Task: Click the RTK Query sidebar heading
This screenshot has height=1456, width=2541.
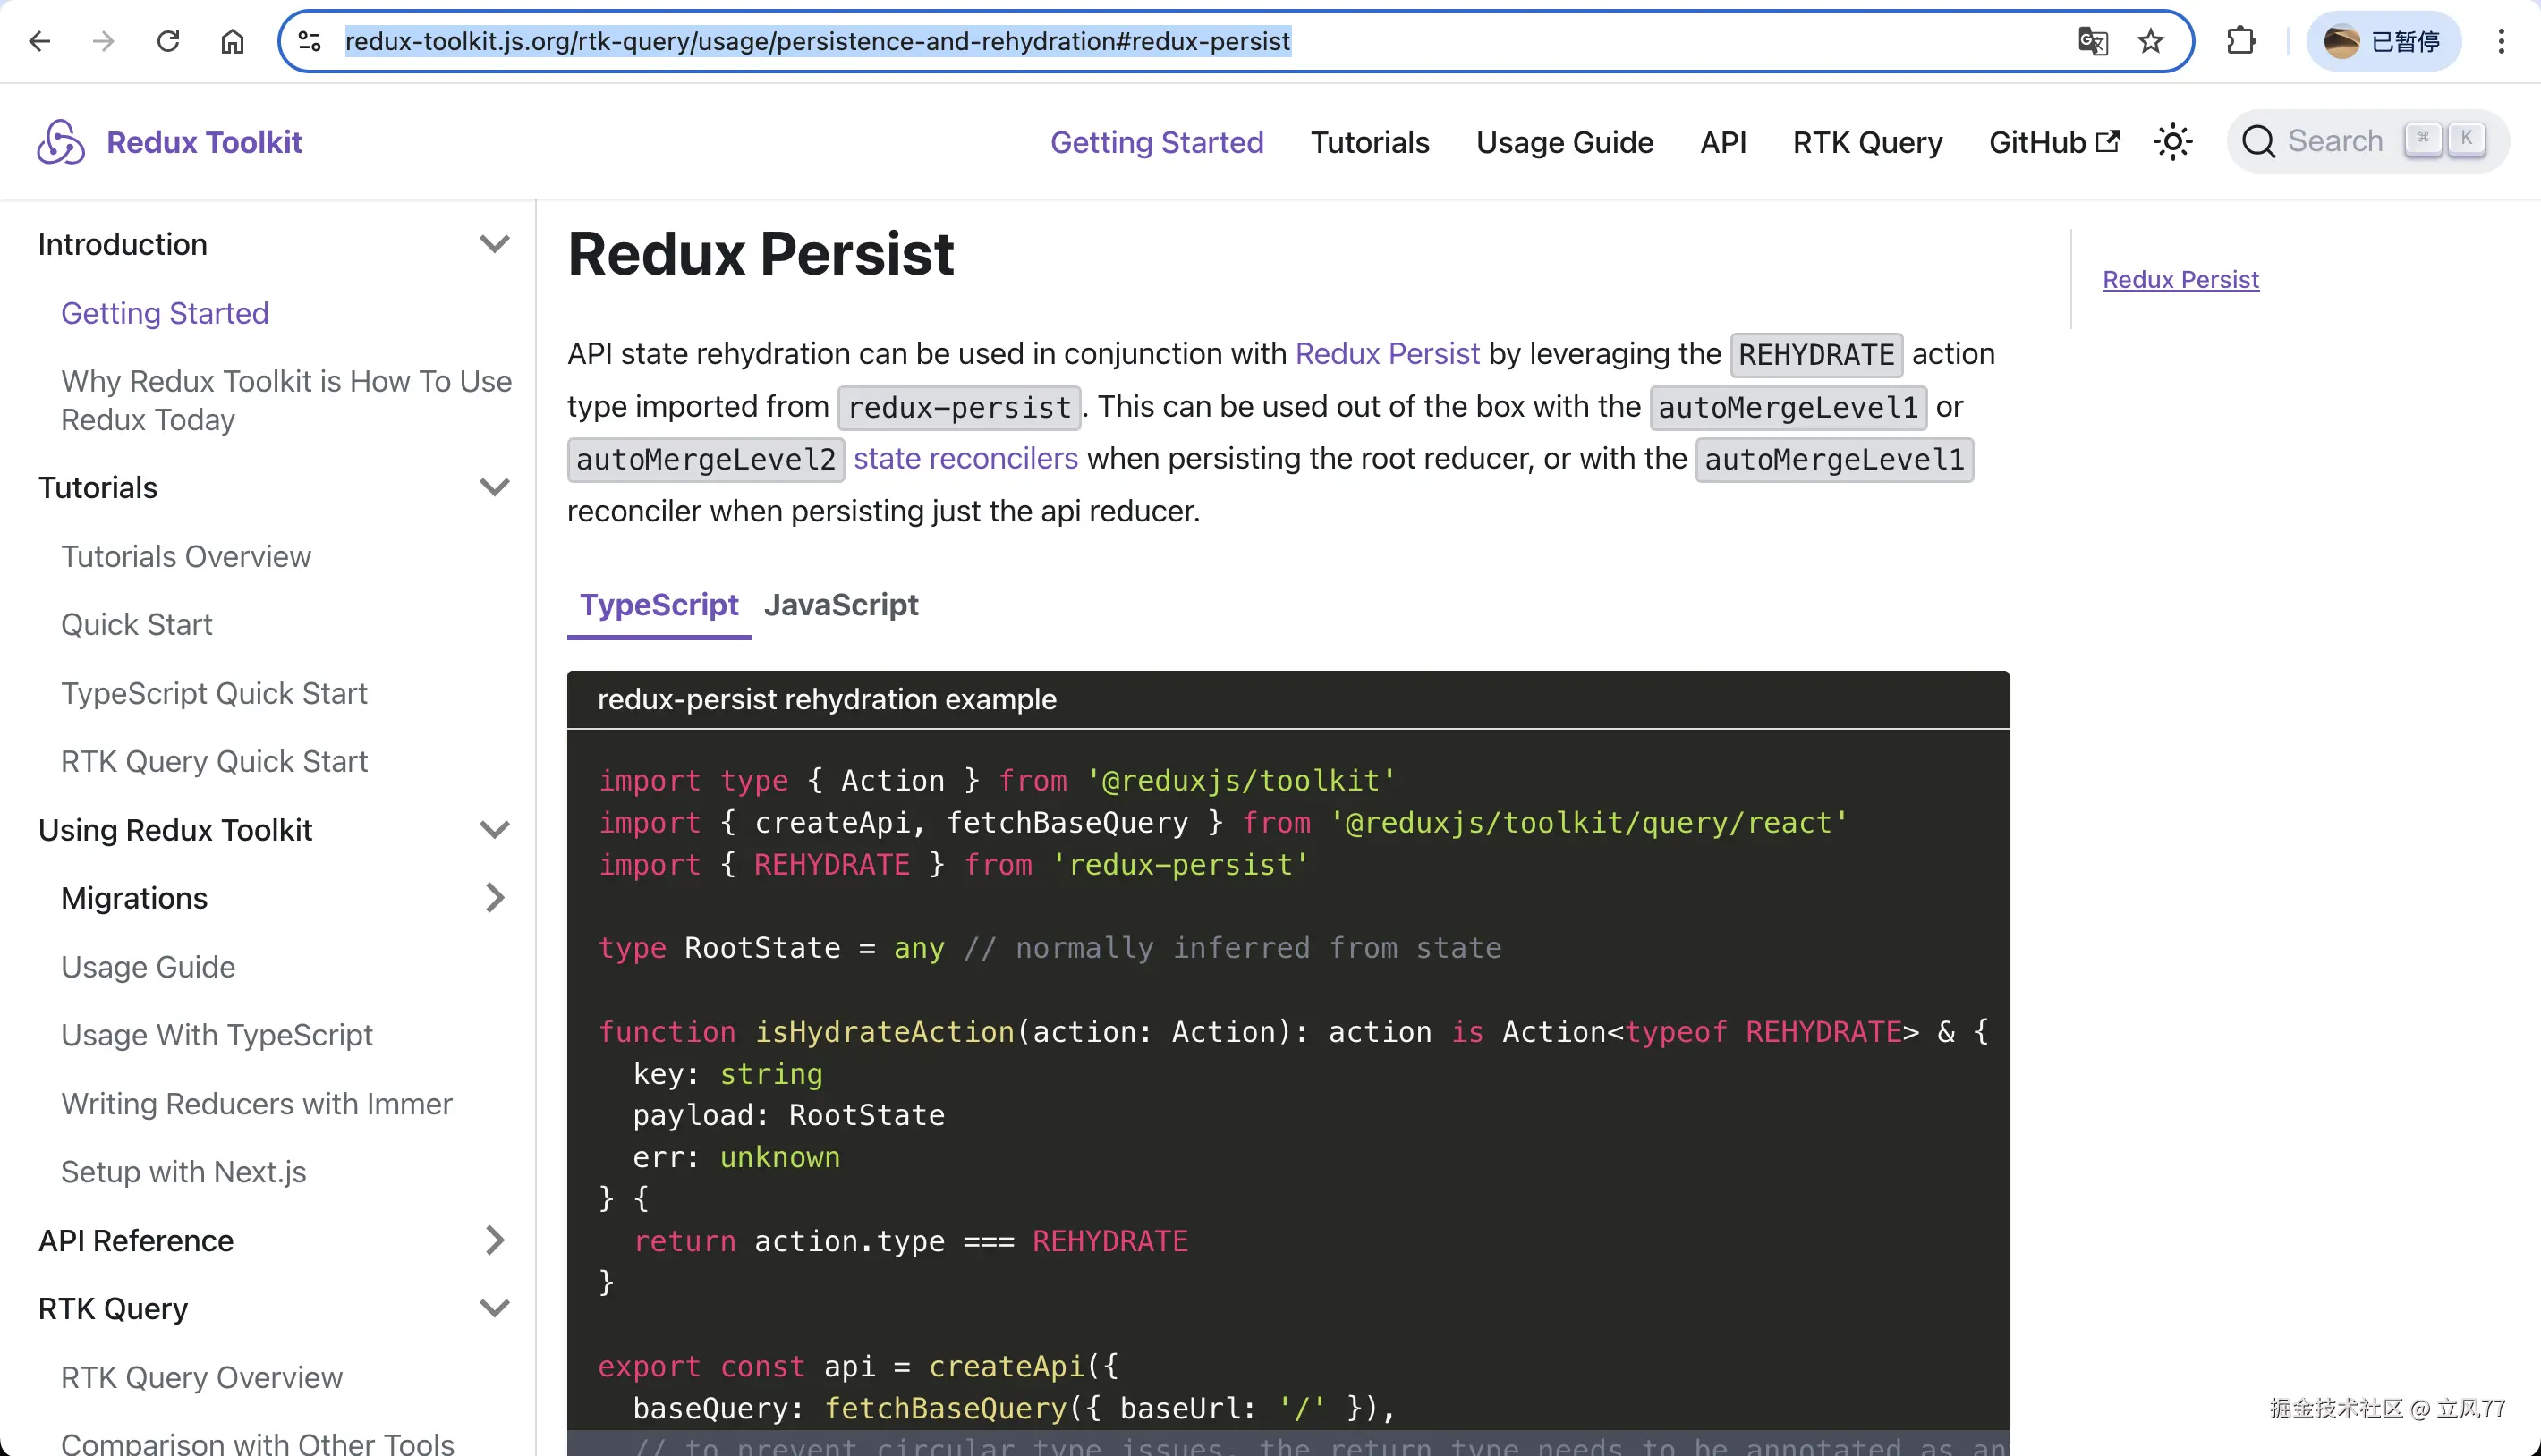Action: pyautogui.click(x=113, y=1308)
